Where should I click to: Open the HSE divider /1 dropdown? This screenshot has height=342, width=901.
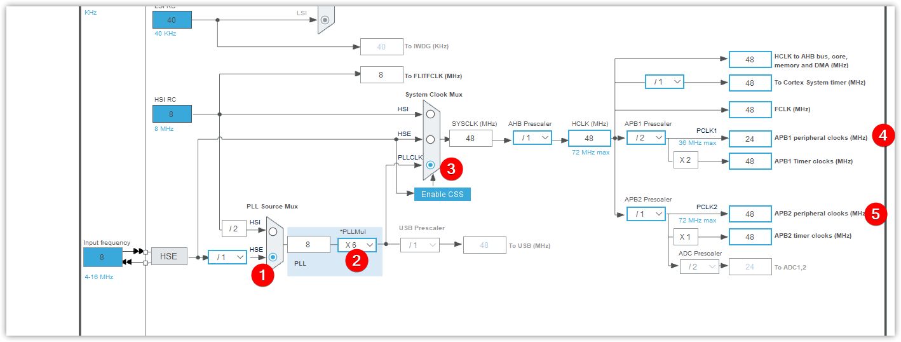tap(227, 257)
